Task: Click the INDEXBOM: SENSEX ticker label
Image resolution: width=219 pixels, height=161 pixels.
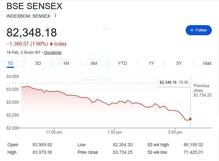Action: [29, 16]
